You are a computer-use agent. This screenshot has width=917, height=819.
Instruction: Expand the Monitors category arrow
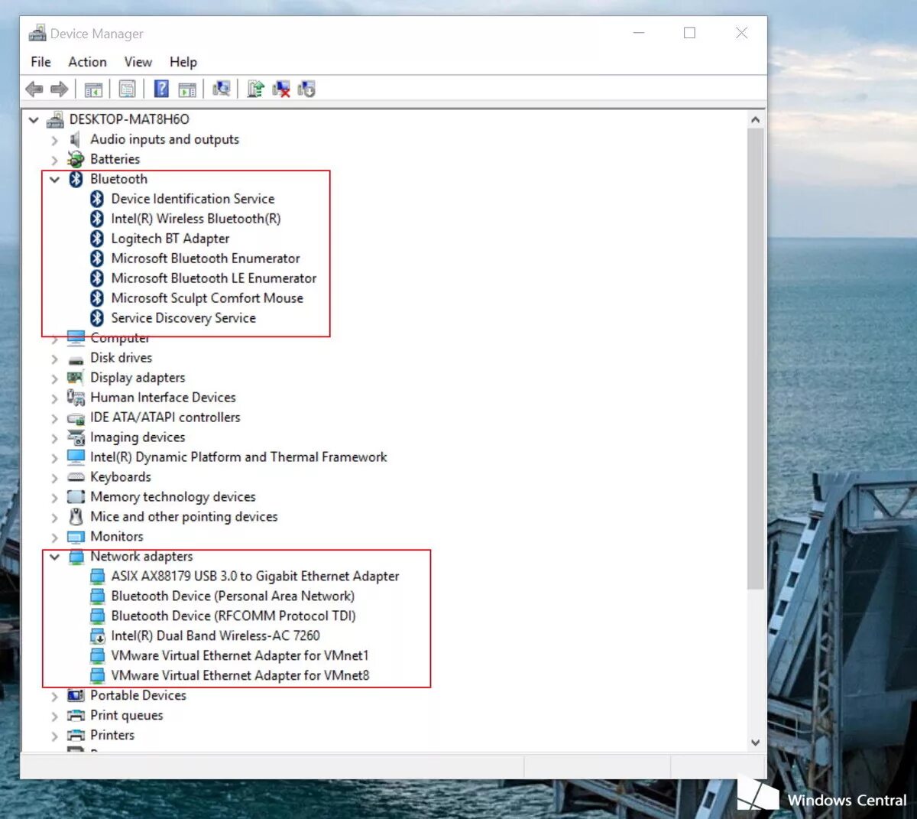(x=54, y=538)
